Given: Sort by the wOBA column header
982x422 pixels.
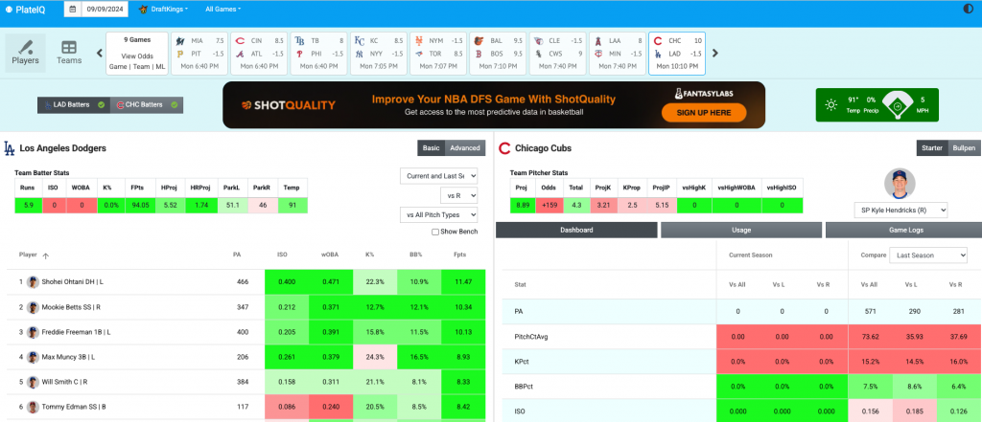Looking at the screenshot, I should coord(330,255).
